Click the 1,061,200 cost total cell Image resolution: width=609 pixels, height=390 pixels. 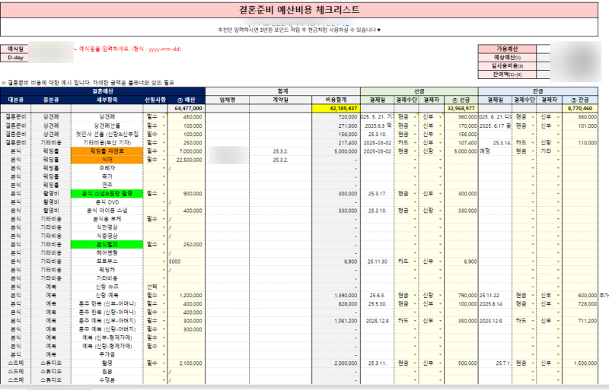point(336,321)
